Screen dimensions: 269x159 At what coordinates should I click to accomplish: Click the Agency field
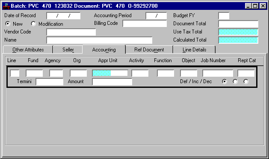56,73
